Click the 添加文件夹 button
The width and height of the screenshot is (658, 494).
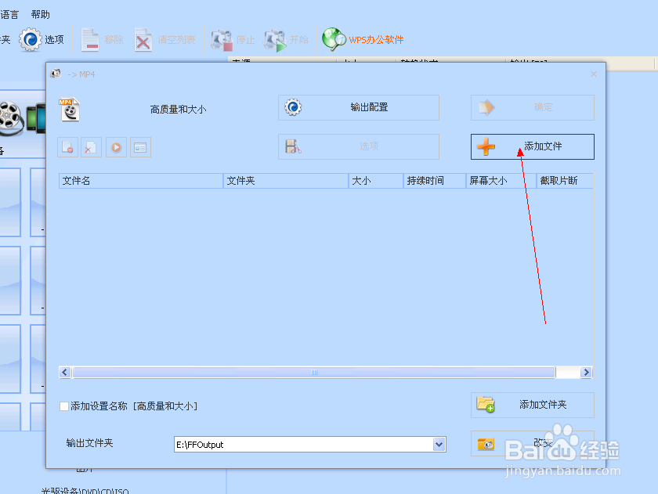[x=533, y=405]
